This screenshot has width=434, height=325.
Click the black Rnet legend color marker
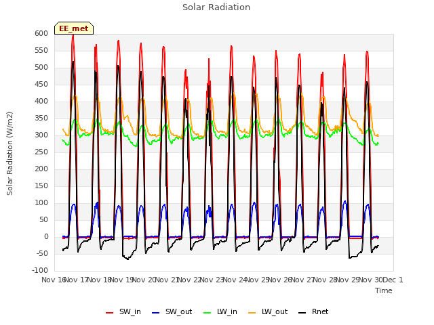click(x=302, y=313)
